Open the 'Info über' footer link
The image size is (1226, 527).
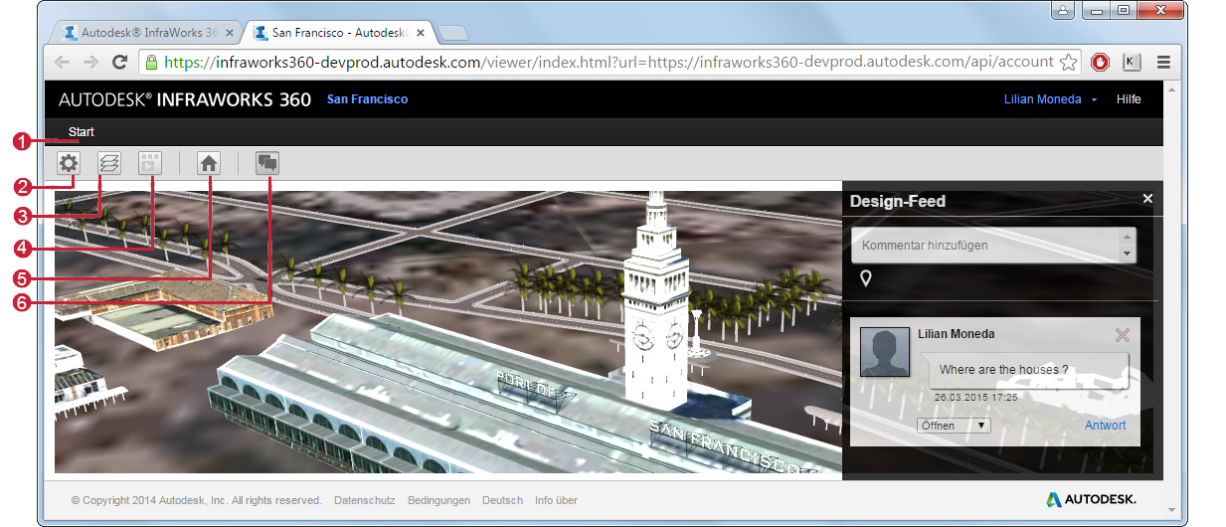point(556,500)
